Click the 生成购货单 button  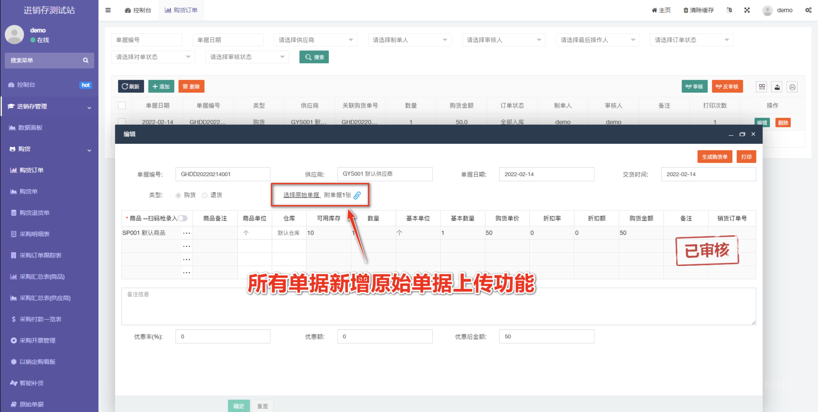[x=714, y=157]
